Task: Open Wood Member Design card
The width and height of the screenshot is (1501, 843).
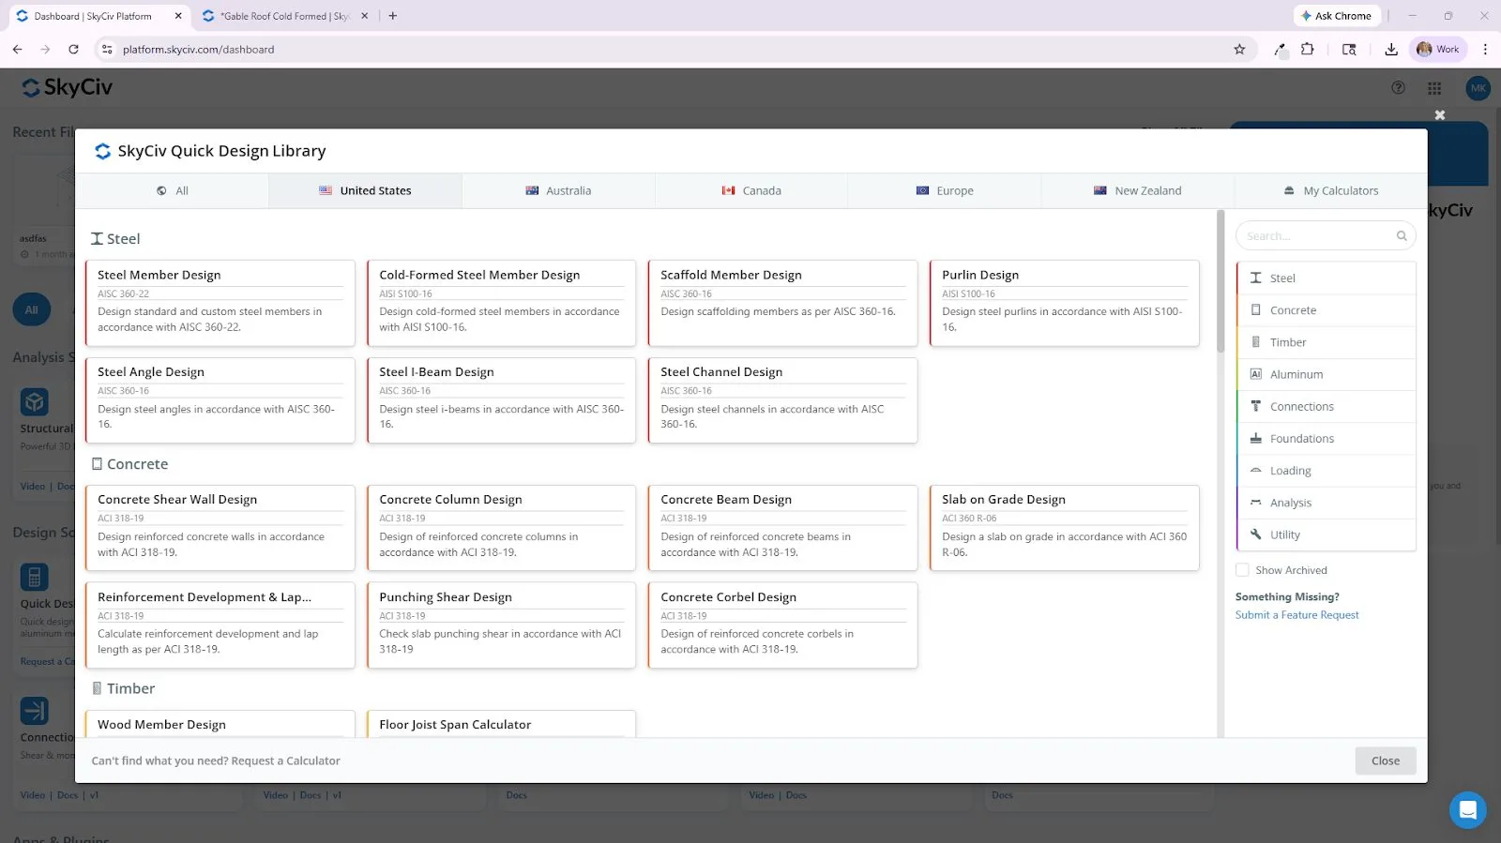Action: pos(220,724)
